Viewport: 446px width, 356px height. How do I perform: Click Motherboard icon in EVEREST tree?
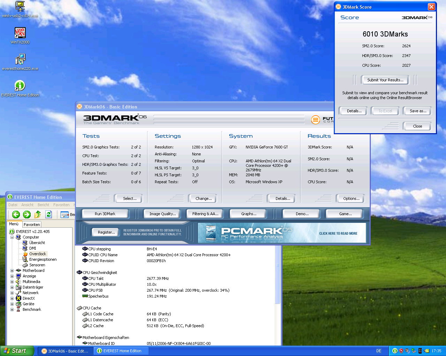(x=18, y=270)
